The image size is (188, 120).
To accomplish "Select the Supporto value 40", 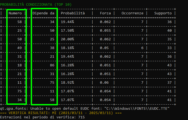I will [170, 31].
